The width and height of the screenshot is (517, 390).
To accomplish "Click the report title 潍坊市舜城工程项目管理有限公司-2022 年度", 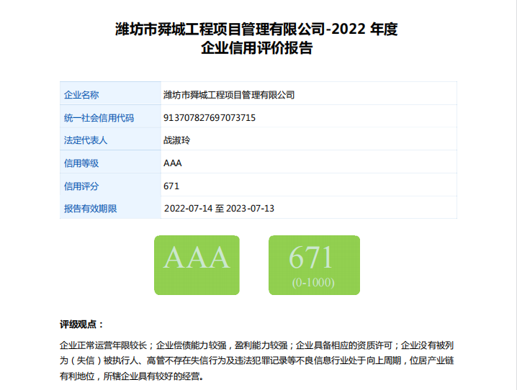I will [256, 29].
